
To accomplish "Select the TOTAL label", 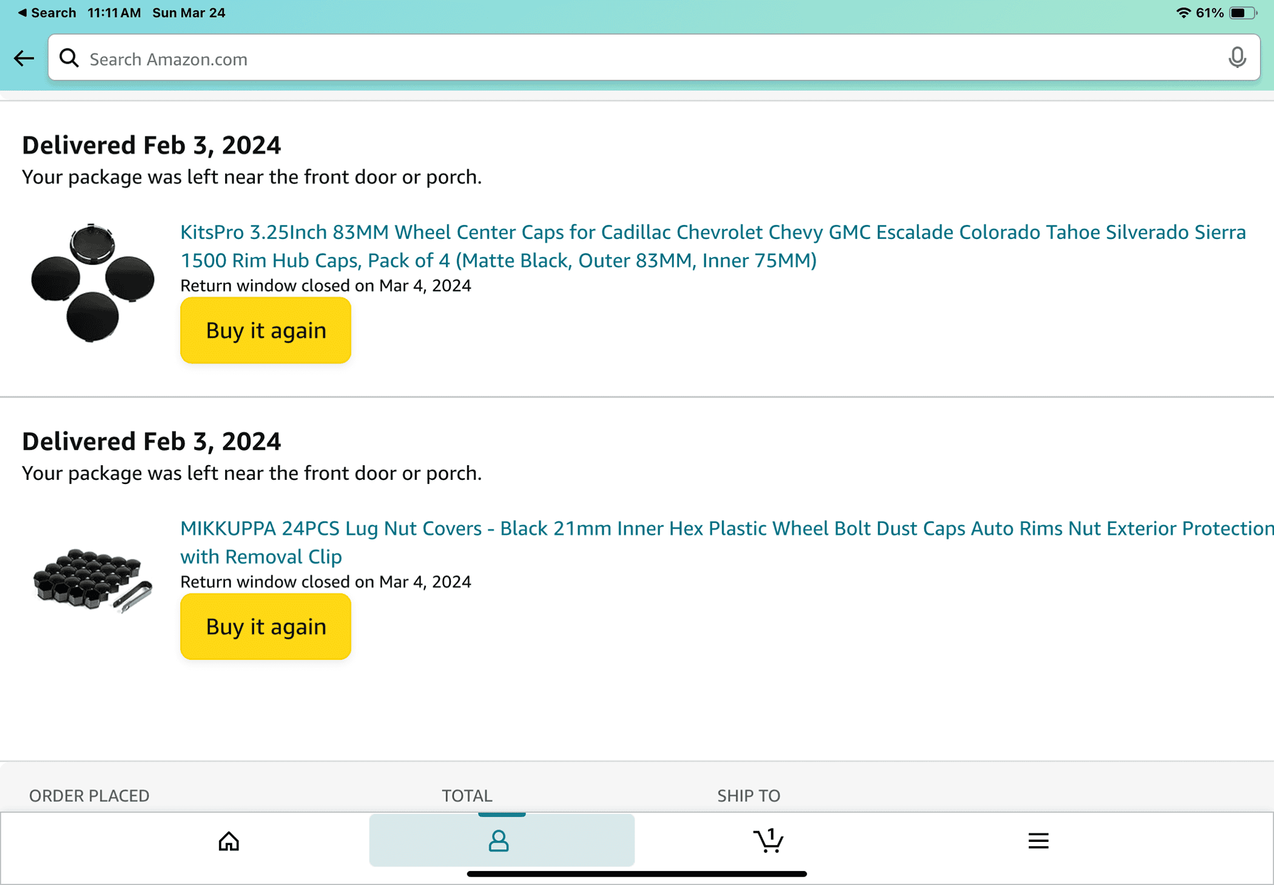I will [467, 795].
